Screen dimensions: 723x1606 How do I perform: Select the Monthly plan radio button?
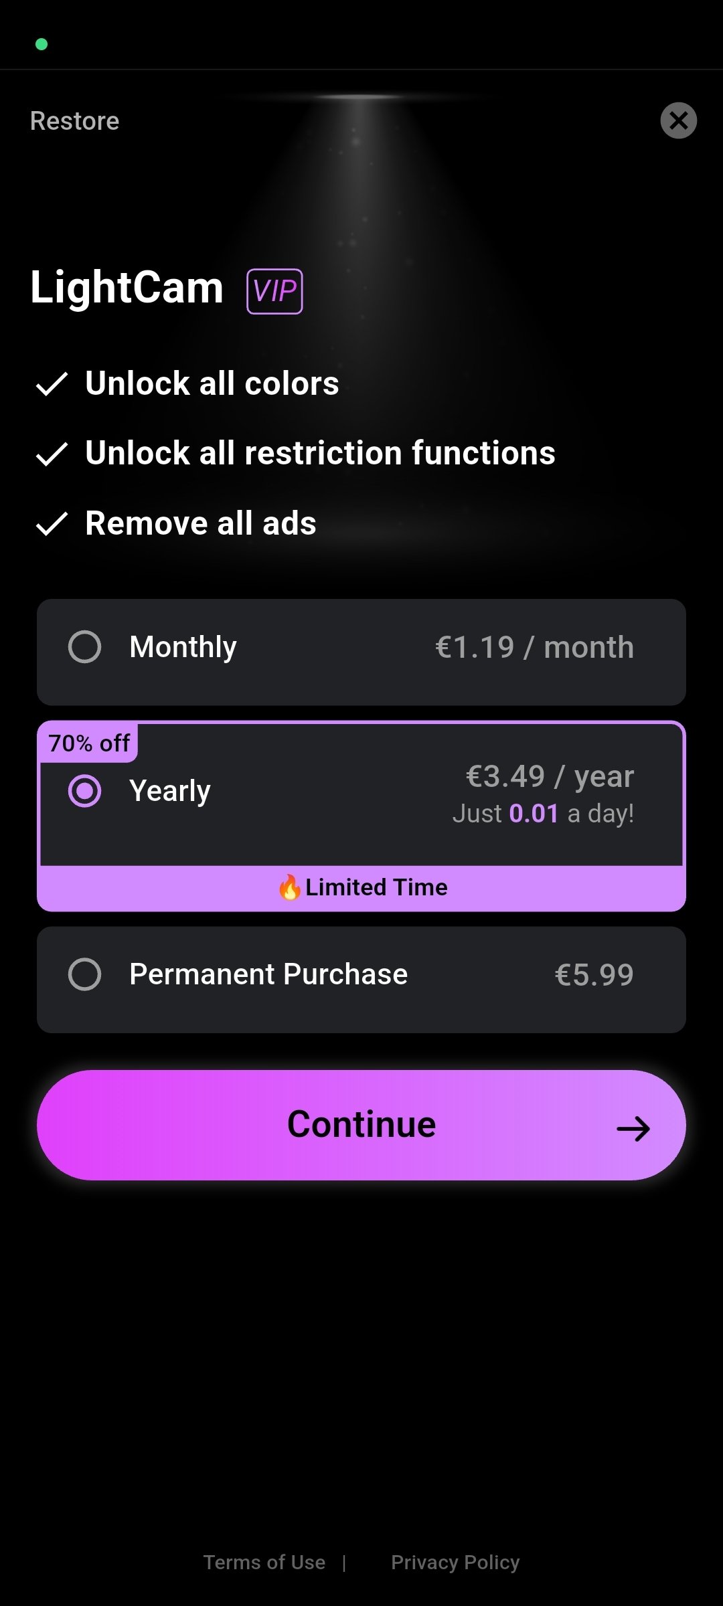pos(85,647)
